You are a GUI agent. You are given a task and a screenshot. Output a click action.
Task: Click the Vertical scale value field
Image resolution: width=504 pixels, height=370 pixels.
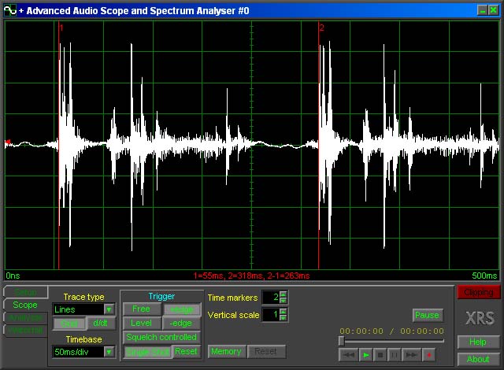click(271, 314)
